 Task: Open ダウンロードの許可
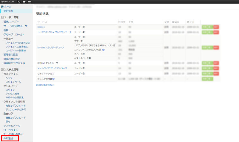[x=16, y=110]
